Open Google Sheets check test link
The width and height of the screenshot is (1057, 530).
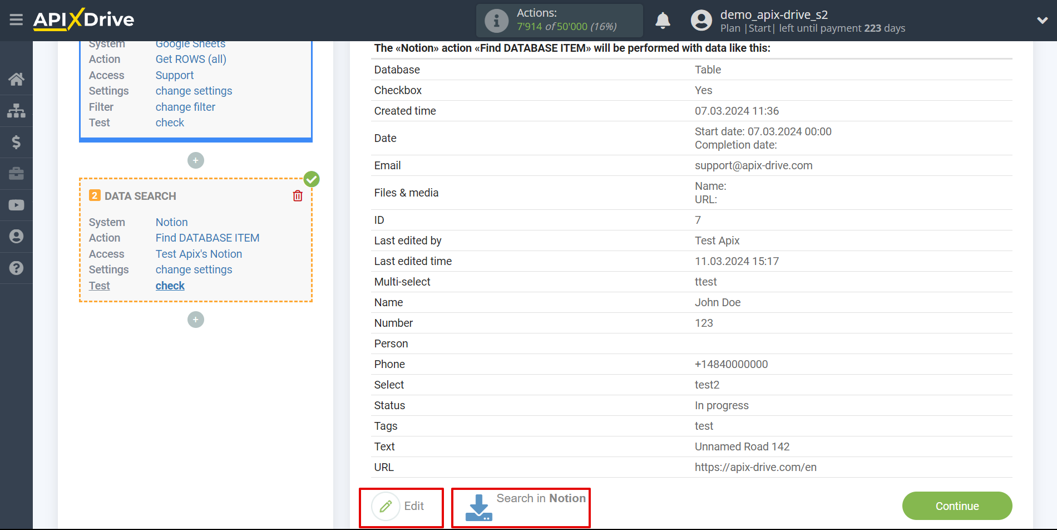pos(170,122)
